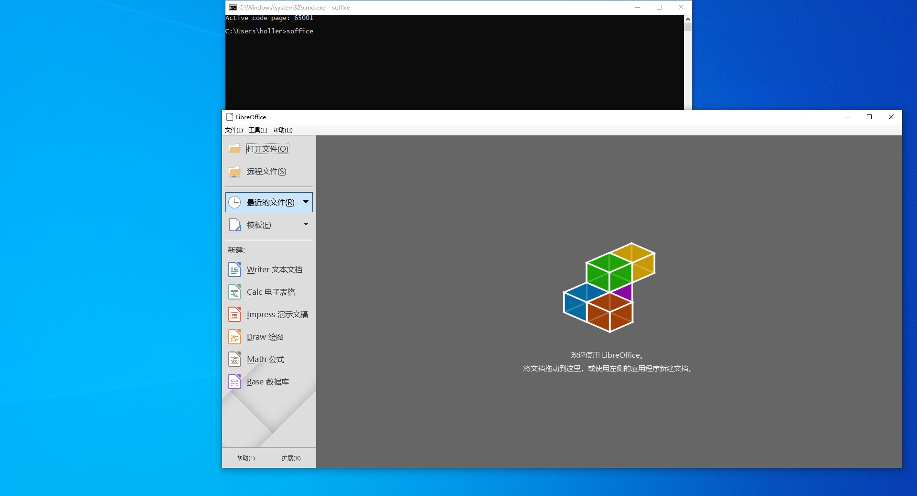The image size is (917, 496).
Task: Open LibreOffice help via 帮助 link
Action: click(x=245, y=458)
